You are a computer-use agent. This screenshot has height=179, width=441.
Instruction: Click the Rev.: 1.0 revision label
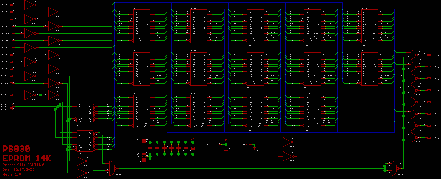(x=12, y=174)
